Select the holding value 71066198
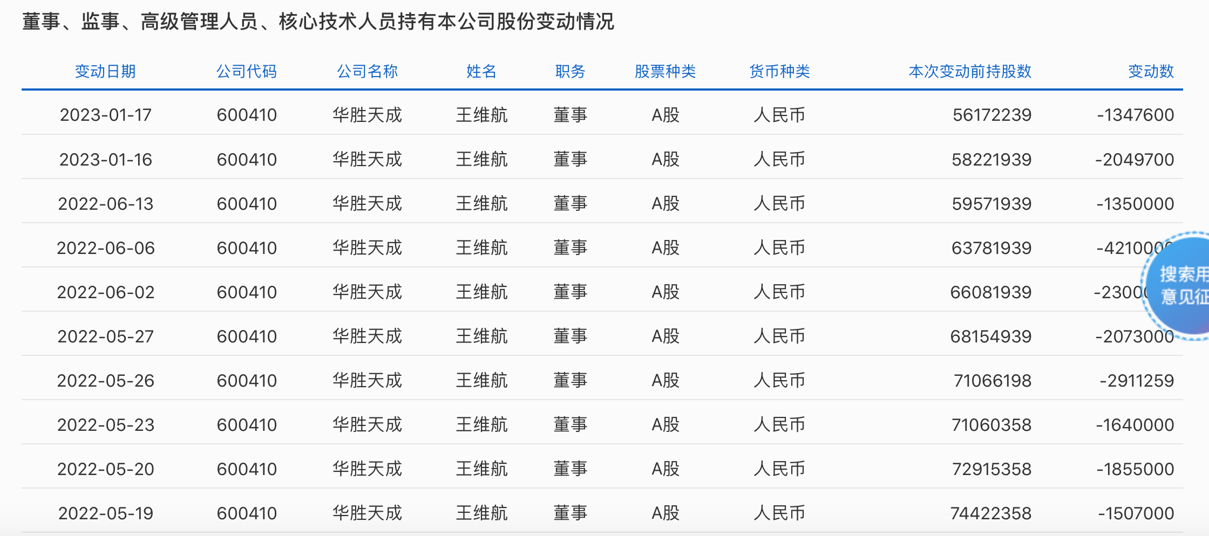Viewport: 1209px width, 536px height. (x=993, y=381)
